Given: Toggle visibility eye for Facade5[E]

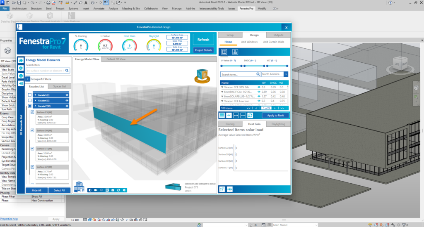Looking at the screenshot, I should (x=67, y=95).
